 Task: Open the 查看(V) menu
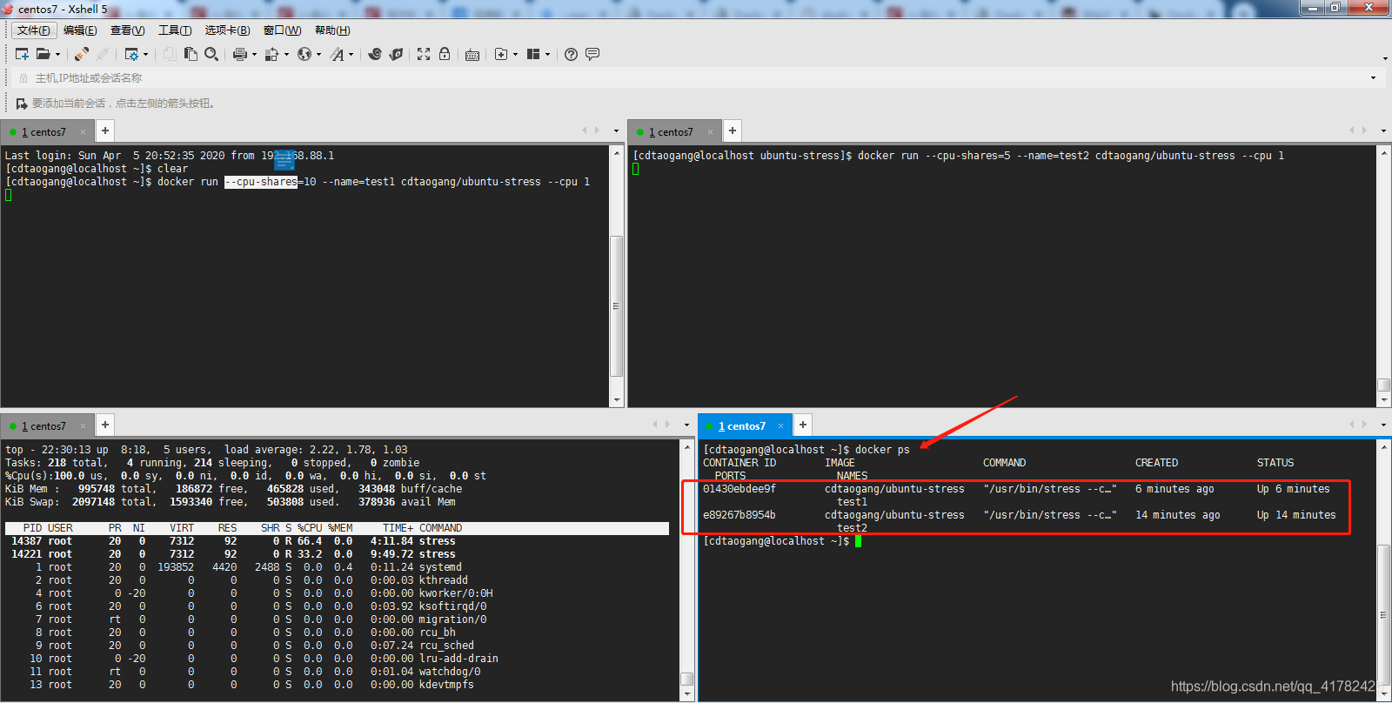tap(127, 30)
